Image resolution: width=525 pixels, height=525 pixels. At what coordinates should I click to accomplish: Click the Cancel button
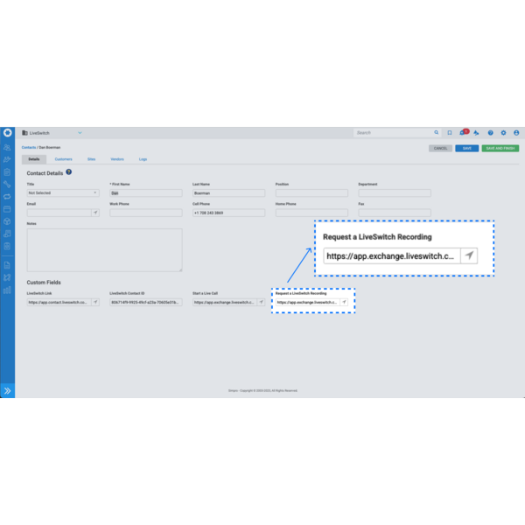(x=440, y=149)
